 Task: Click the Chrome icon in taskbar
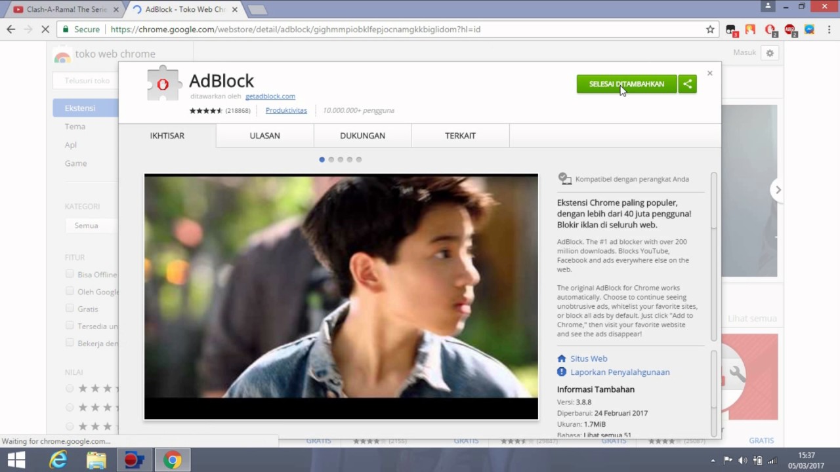173,460
